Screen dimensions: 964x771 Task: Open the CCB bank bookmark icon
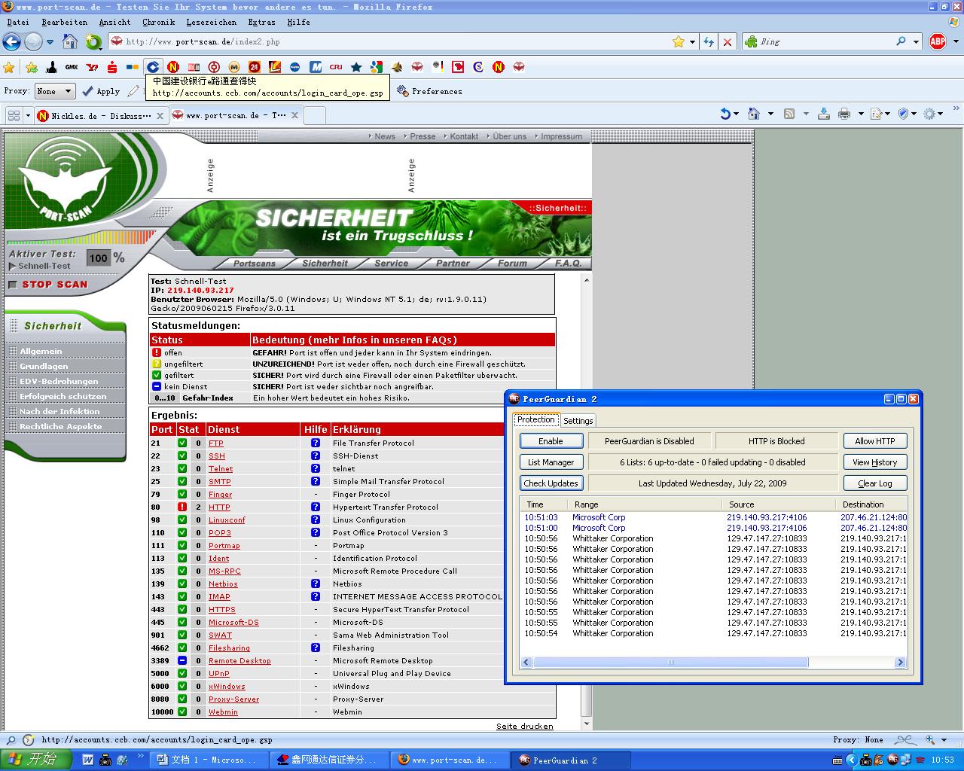click(x=153, y=67)
